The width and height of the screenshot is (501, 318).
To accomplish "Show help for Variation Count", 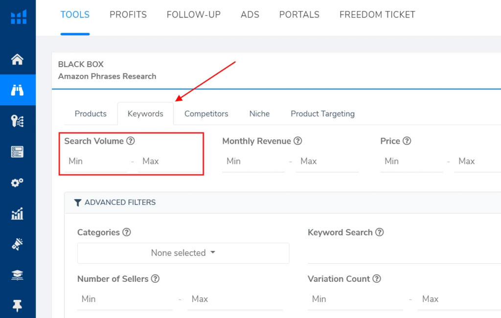I will 377,279.
